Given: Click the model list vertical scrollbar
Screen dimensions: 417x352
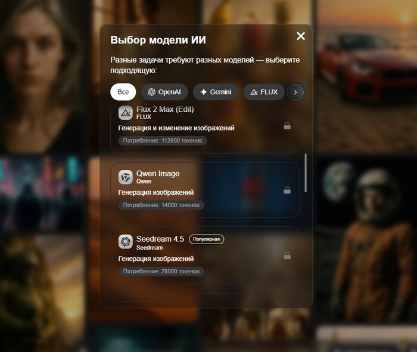Looking at the screenshot, I should click(306, 173).
